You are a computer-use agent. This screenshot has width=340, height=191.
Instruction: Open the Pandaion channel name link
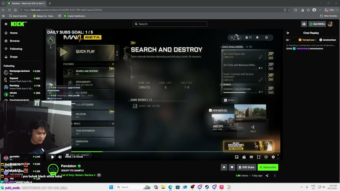(x=69, y=166)
